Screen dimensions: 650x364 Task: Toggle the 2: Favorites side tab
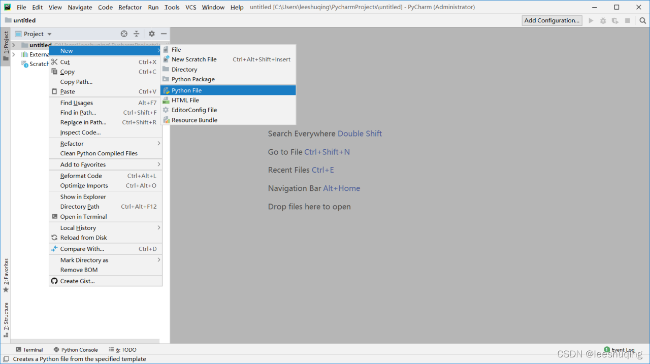[x=6, y=276]
